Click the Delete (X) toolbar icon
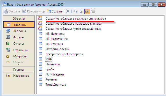This screenshot has height=96, width=166. pyautogui.click(x=68, y=11)
